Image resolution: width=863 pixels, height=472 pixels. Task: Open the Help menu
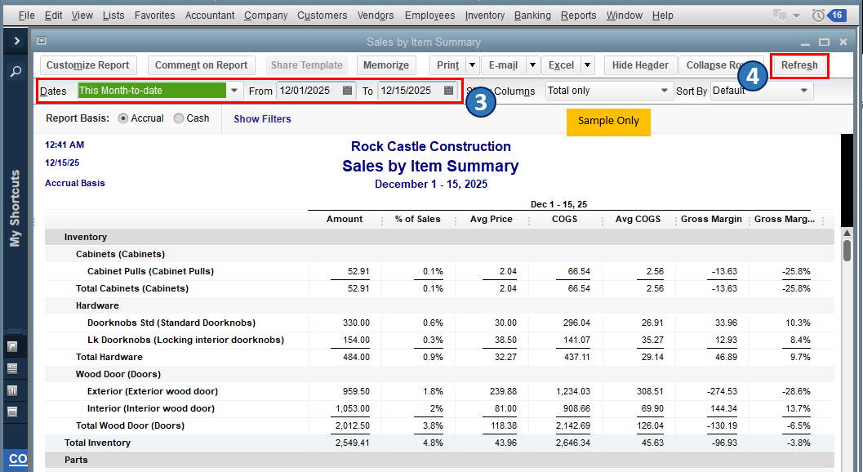tap(663, 16)
